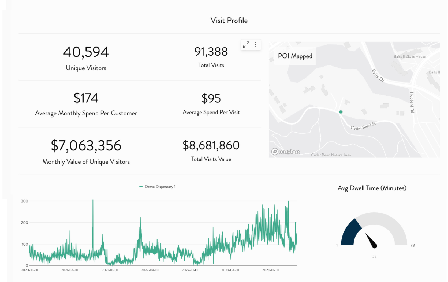Click the Hubbard Rd street label

coord(412,102)
